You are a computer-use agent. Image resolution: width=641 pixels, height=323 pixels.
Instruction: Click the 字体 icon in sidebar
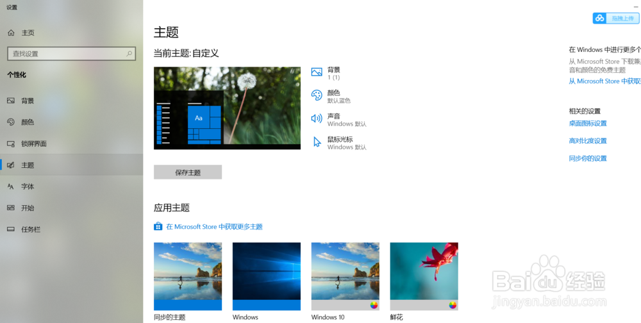pos(11,186)
